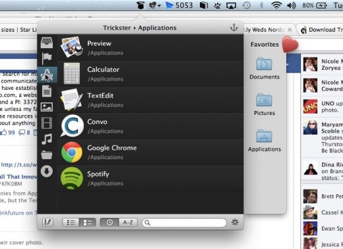Image resolution: width=343 pixels, height=249 pixels.
Task: Switch to the Download browser tab
Action: pyautogui.click(x=321, y=30)
